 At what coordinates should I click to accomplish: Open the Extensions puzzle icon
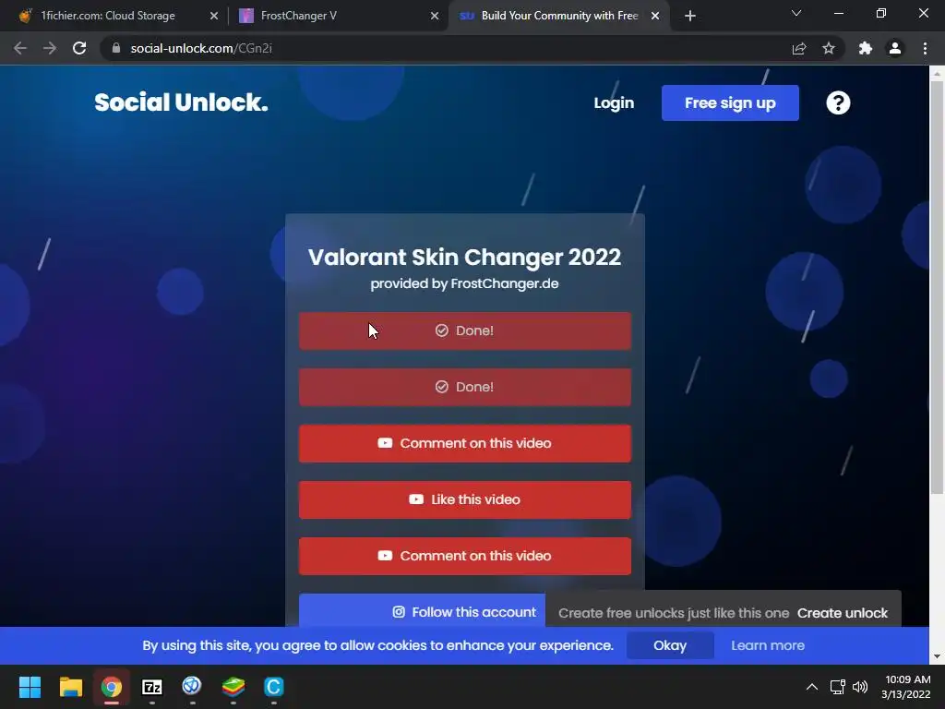pyautogui.click(x=866, y=48)
